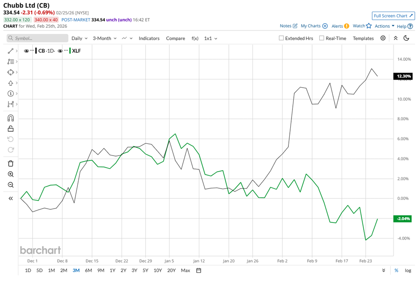This screenshot has height=282, width=419.
Task: Collapse the drawing toolbar double arrow
Action: point(11,198)
